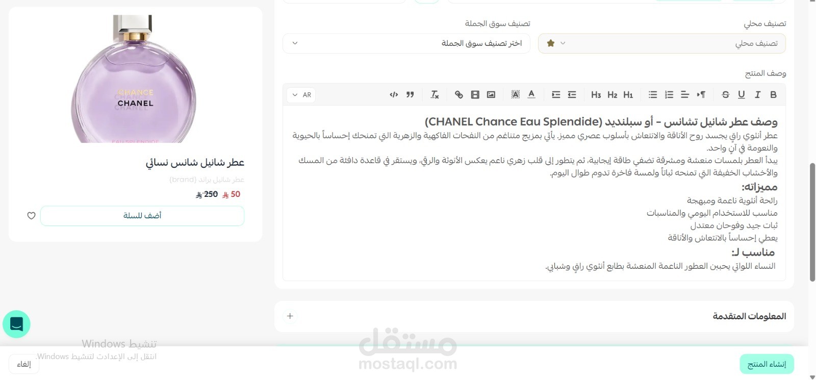Click the vertical page scrollbar

(812, 222)
